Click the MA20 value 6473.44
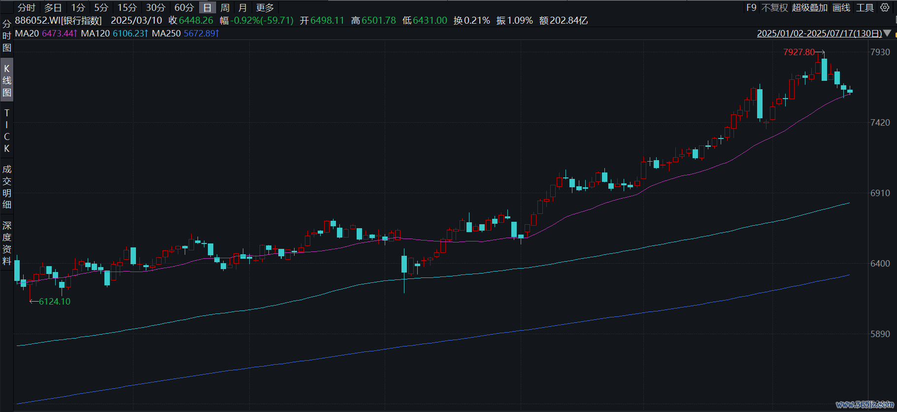 coord(59,33)
